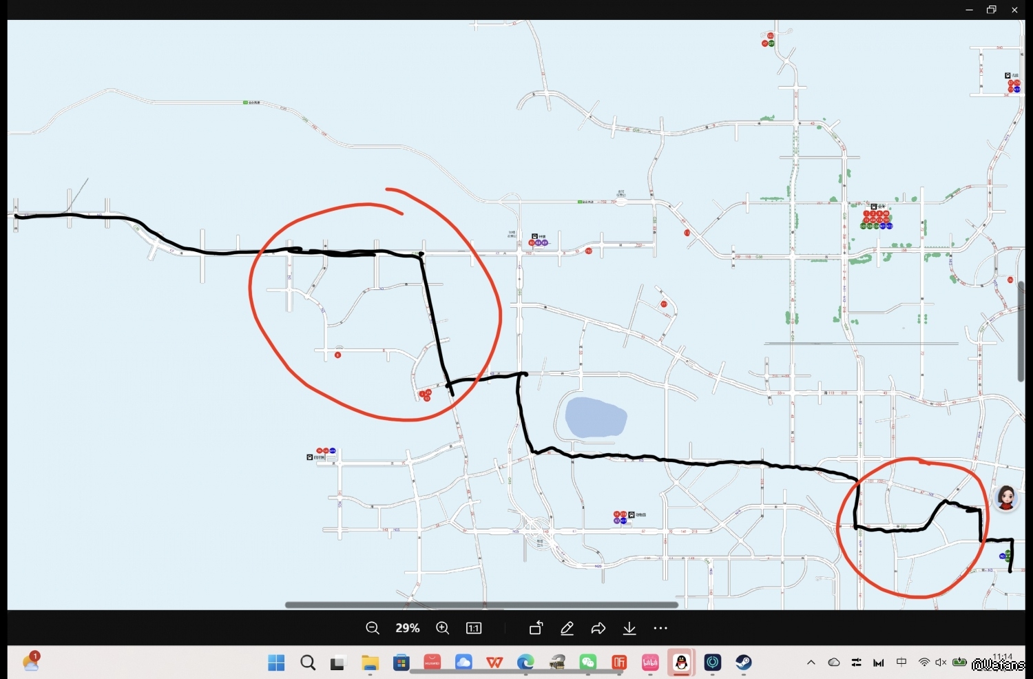Open the QQ penguin app in taskbar
Image resolution: width=1033 pixels, height=679 pixels.
pos(681,662)
